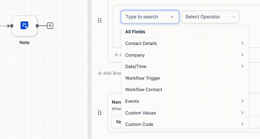Screen dimensions: 260x139
Task: Choose Workflow Contact in the fields menu
Action: [x=143, y=90]
